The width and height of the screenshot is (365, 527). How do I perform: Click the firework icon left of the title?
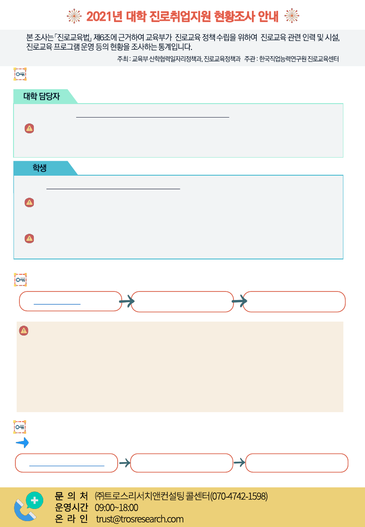73,16
